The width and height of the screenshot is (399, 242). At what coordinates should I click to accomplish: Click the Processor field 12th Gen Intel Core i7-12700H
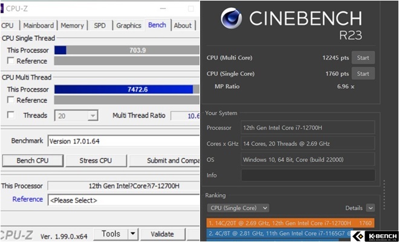tap(308, 127)
